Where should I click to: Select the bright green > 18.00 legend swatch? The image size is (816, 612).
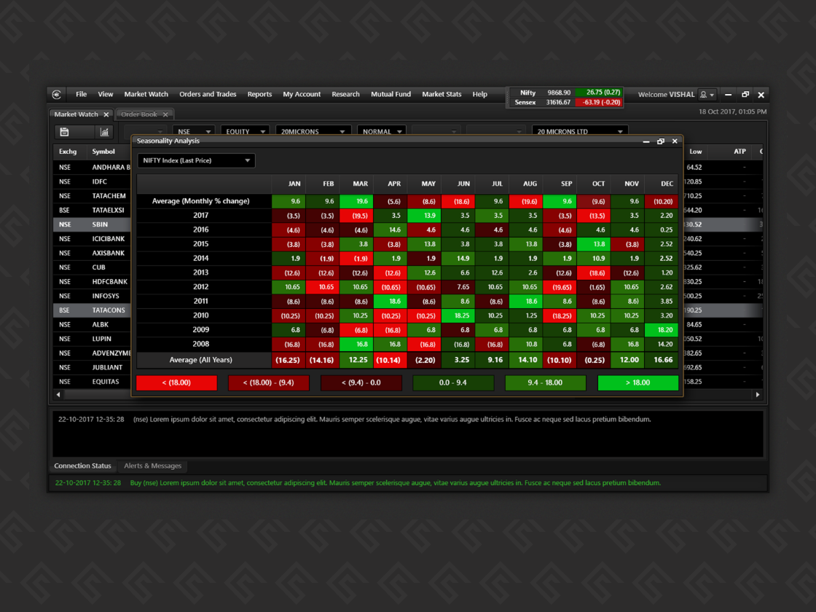point(638,382)
